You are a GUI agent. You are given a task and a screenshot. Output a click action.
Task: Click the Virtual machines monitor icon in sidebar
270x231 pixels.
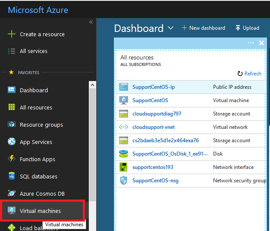click(x=12, y=210)
